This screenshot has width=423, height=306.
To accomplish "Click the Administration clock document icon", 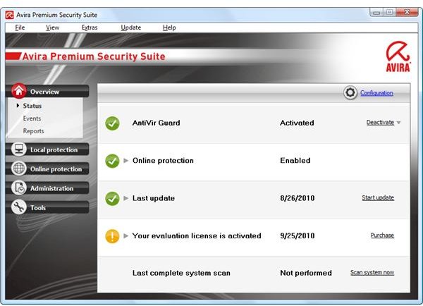I will [19, 188].
